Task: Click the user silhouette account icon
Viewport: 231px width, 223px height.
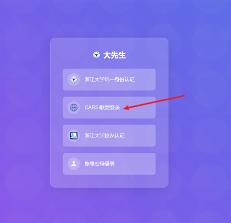Action: tap(74, 164)
